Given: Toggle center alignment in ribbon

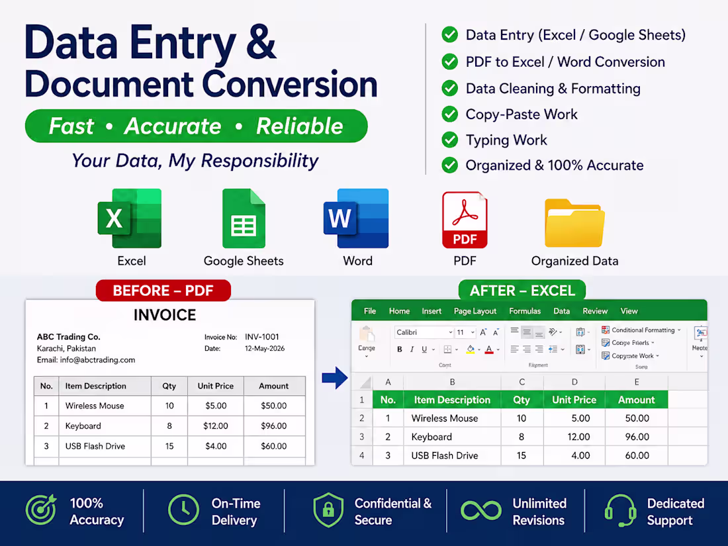Looking at the screenshot, I should [527, 349].
